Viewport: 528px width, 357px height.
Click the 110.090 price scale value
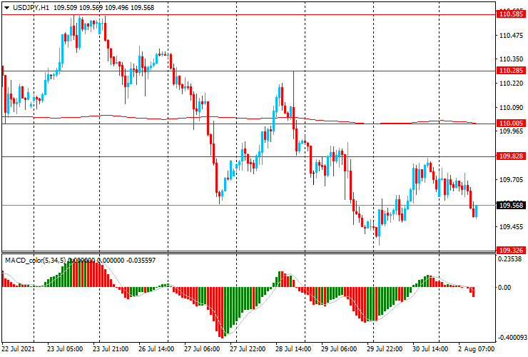click(512, 108)
